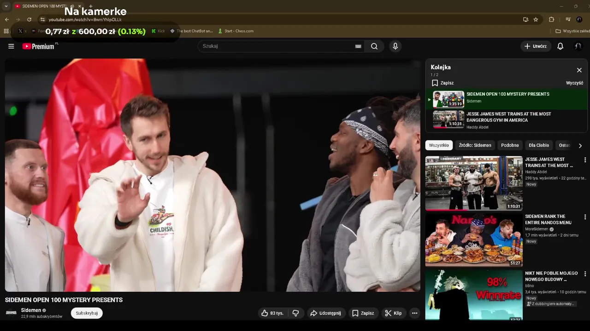Image resolution: width=590 pixels, height=331 pixels.
Task: Open the Sidemen channel name link
Action: click(31, 310)
